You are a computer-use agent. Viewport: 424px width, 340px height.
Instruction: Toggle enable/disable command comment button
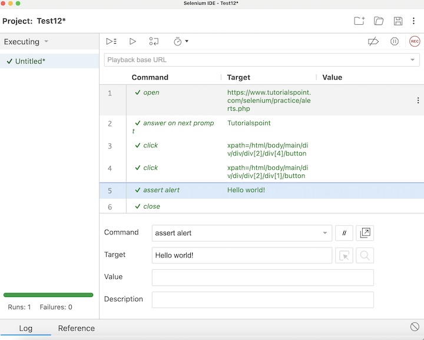click(x=344, y=233)
